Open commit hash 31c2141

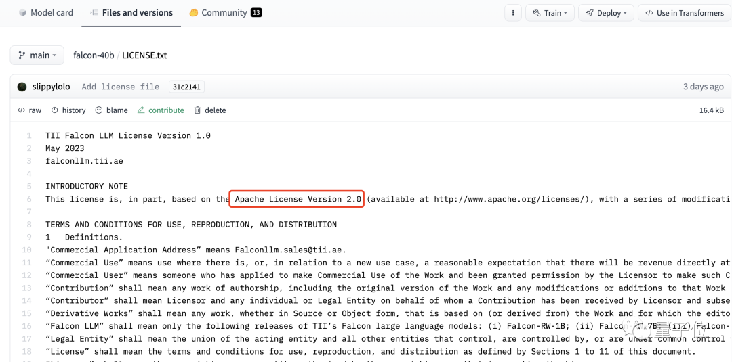[186, 87]
